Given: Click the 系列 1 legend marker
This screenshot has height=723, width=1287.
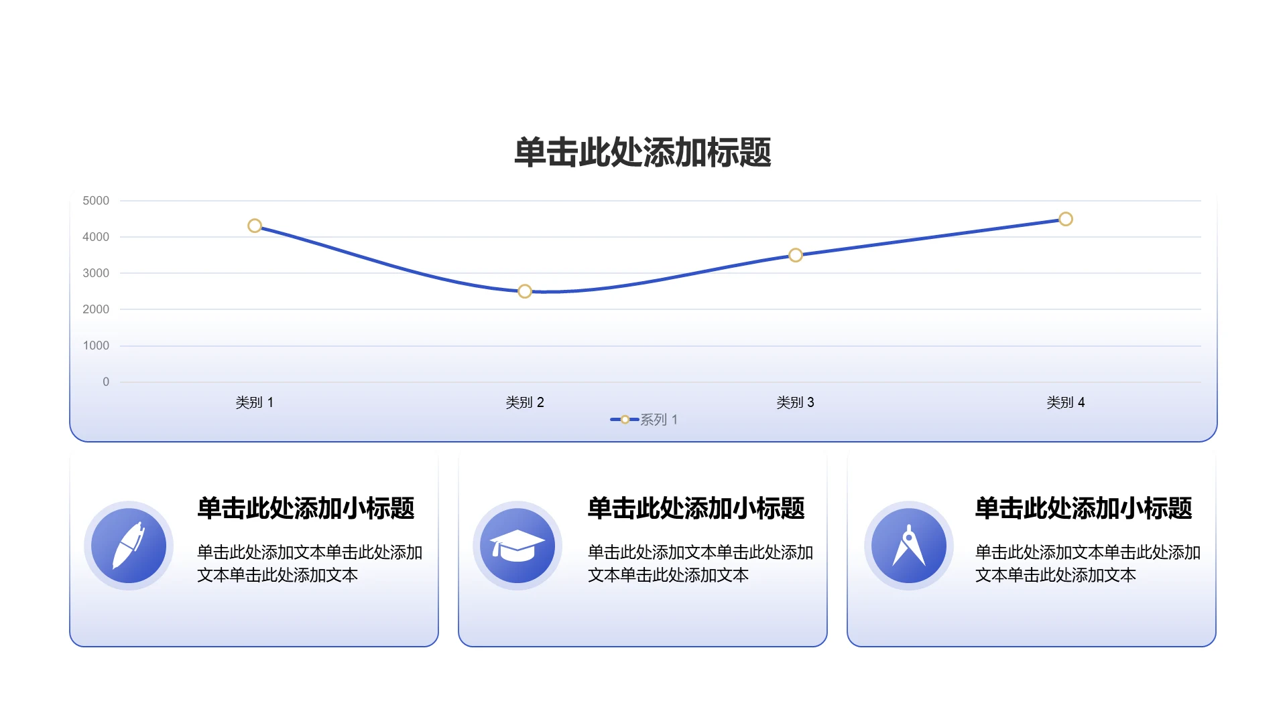Looking at the screenshot, I should click(625, 419).
